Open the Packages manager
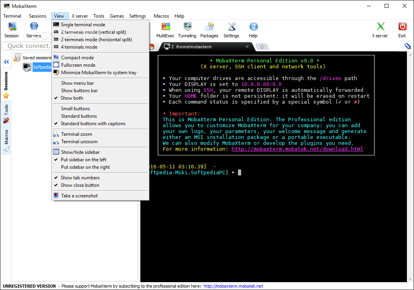414x290 pixels. [209, 29]
